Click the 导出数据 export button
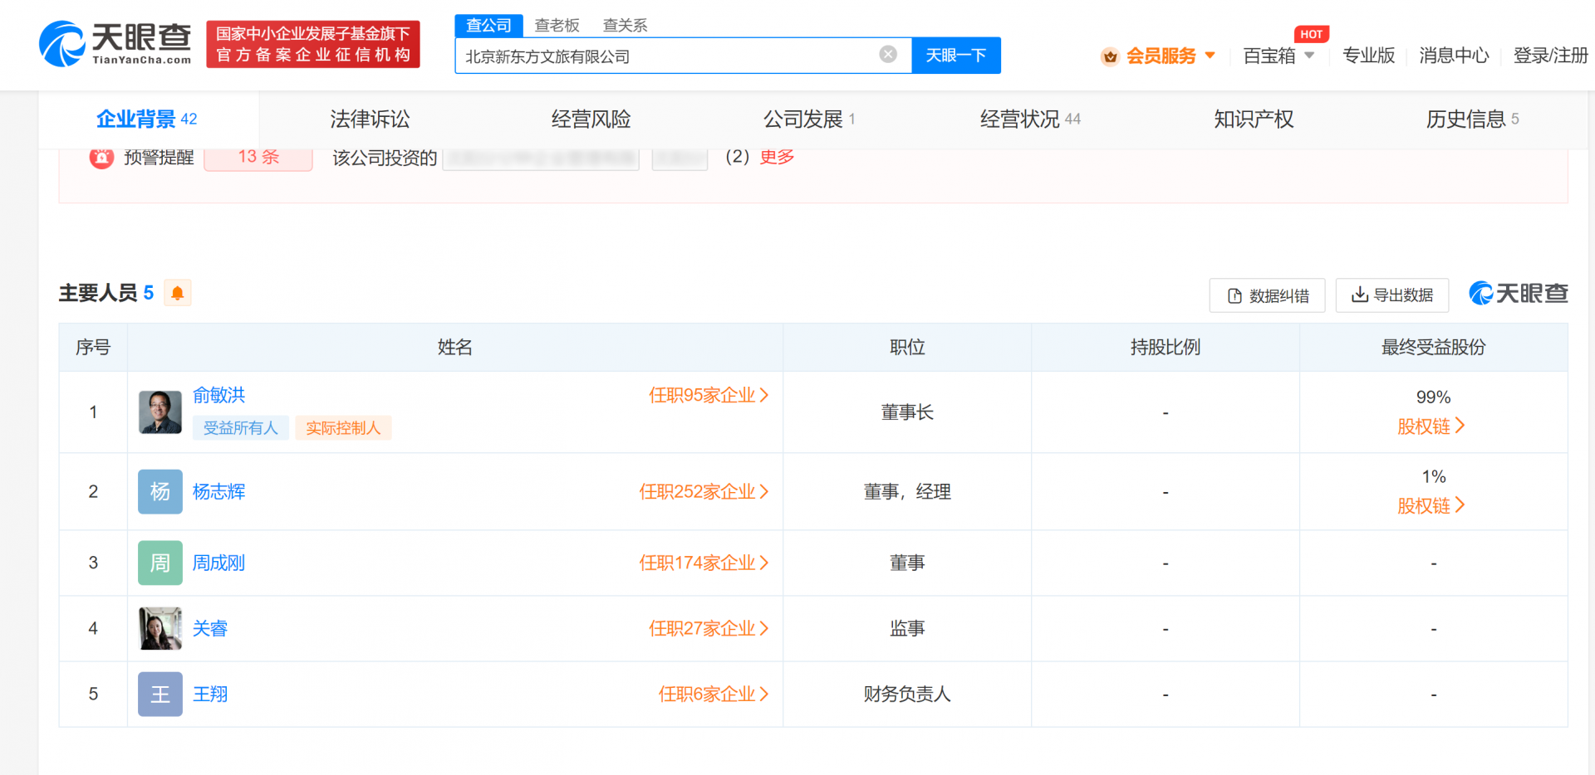Image resolution: width=1595 pixels, height=775 pixels. 1391,295
